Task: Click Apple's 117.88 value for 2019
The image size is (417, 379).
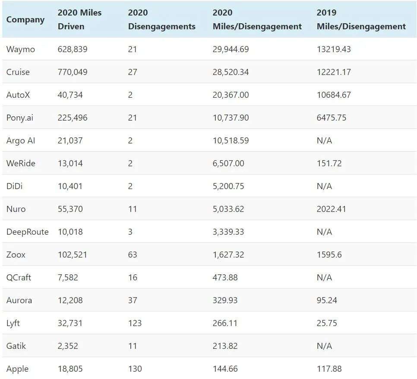Action: coord(329,369)
